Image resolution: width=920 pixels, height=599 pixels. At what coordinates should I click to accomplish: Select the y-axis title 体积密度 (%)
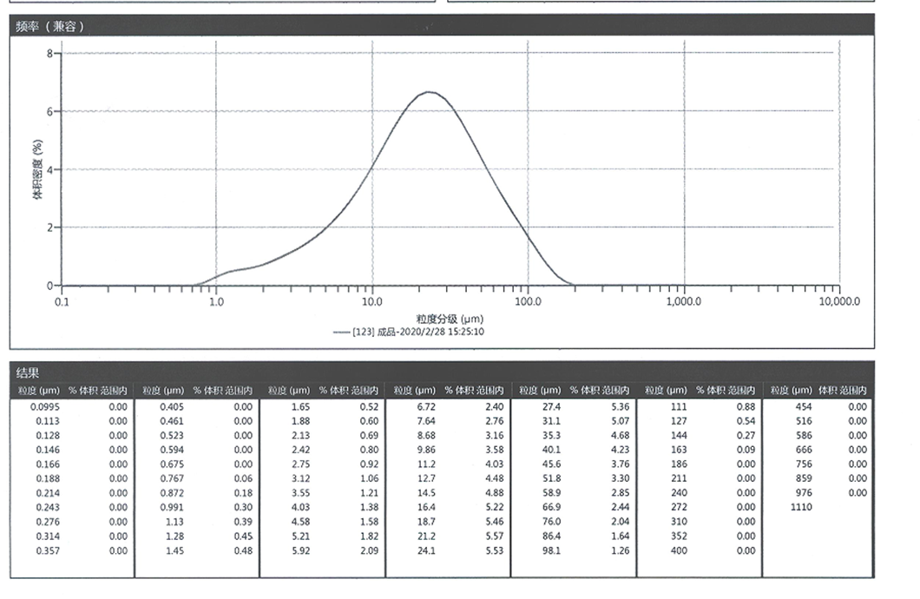click(x=37, y=171)
